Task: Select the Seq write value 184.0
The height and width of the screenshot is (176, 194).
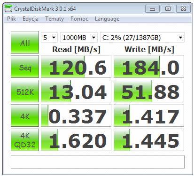Action: 149,67
